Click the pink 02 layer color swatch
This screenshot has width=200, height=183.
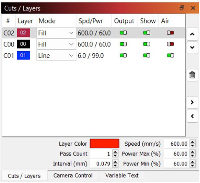pos(23,33)
